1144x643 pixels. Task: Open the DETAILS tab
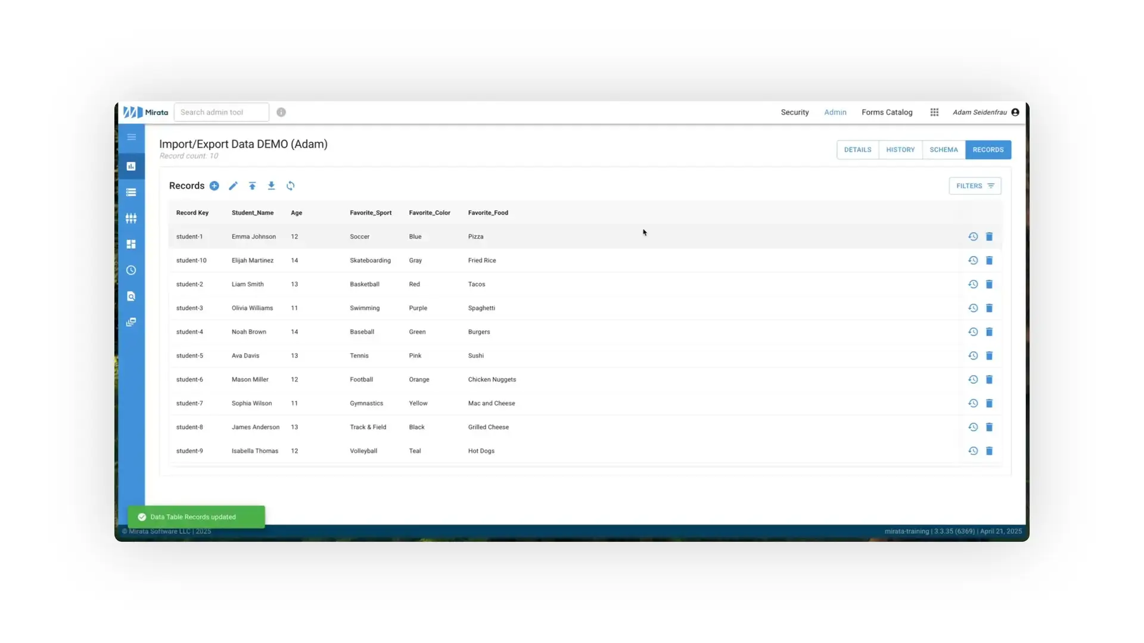pos(857,149)
